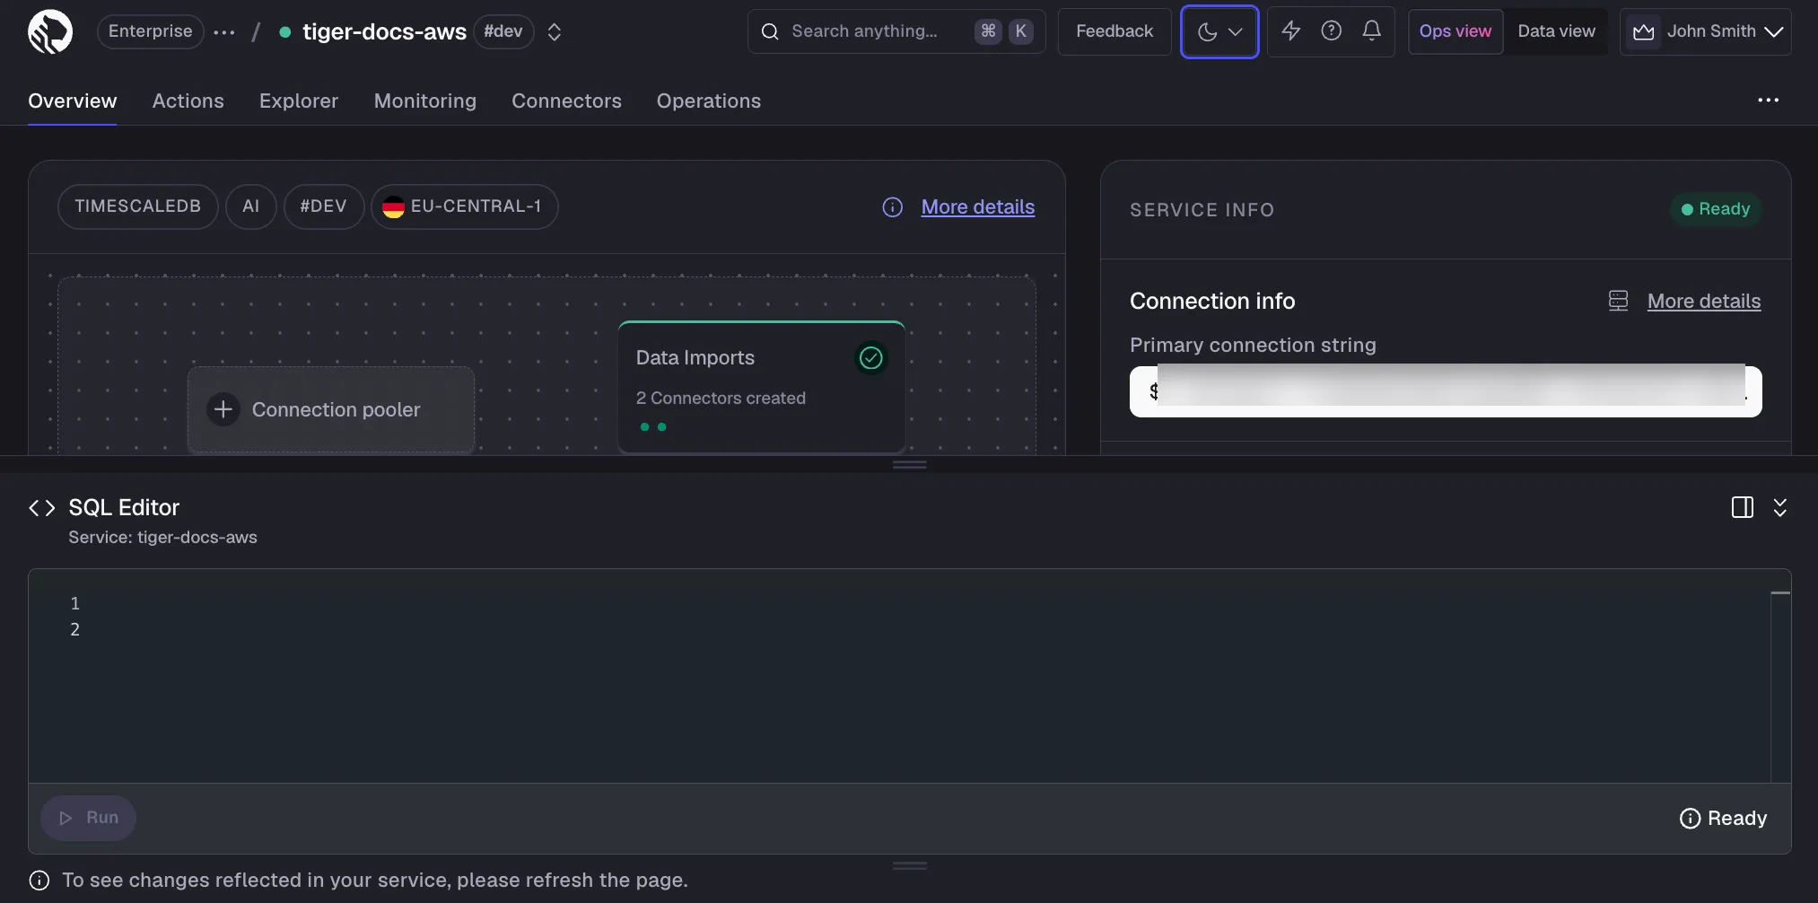Open the ellipsis menu next to Enterprise
The image size is (1818, 903).
[224, 32]
